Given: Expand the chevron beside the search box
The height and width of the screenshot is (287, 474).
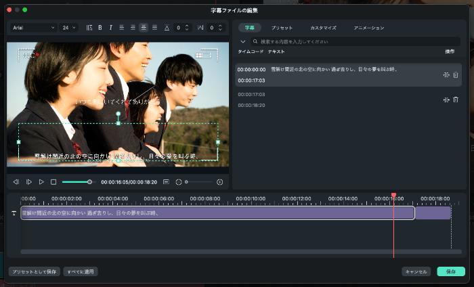Looking at the screenshot, I should click(242, 41).
